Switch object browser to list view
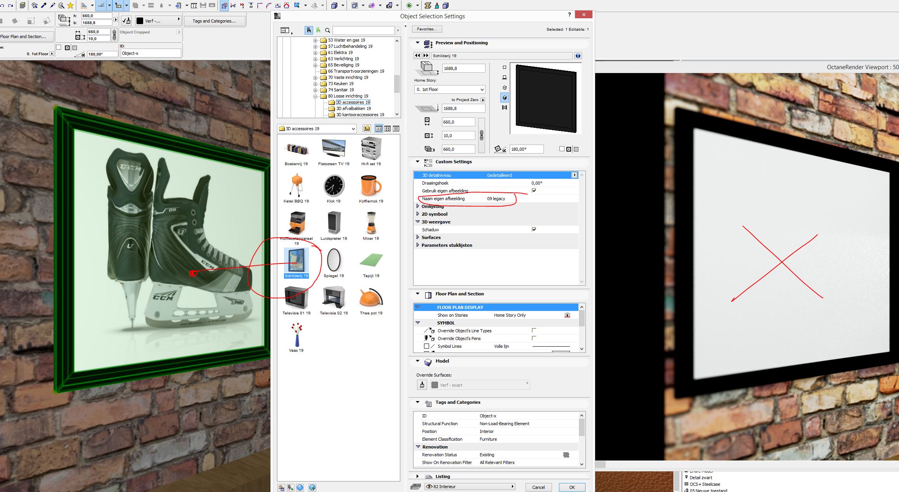The image size is (899, 492). point(396,129)
